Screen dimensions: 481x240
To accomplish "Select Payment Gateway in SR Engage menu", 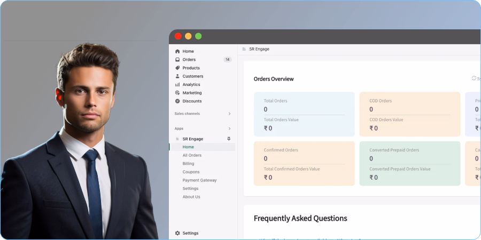I will tap(199, 180).
